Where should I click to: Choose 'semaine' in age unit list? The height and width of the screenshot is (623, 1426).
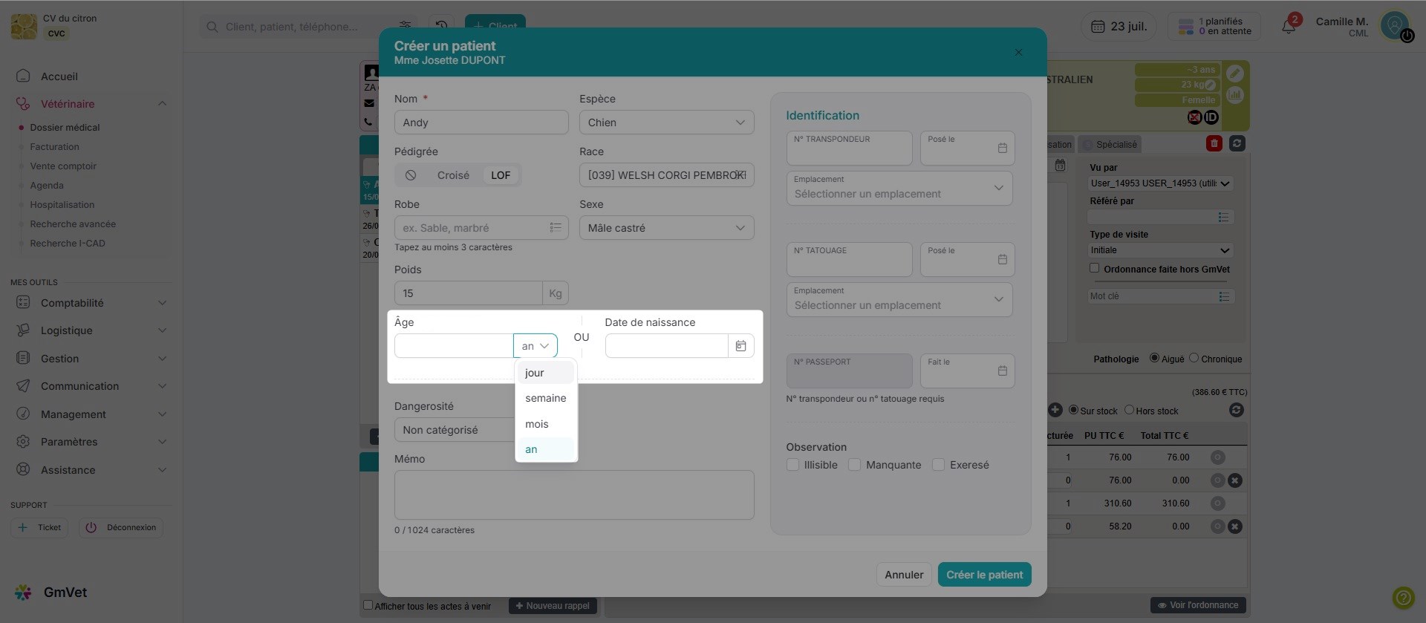[545, 398]
